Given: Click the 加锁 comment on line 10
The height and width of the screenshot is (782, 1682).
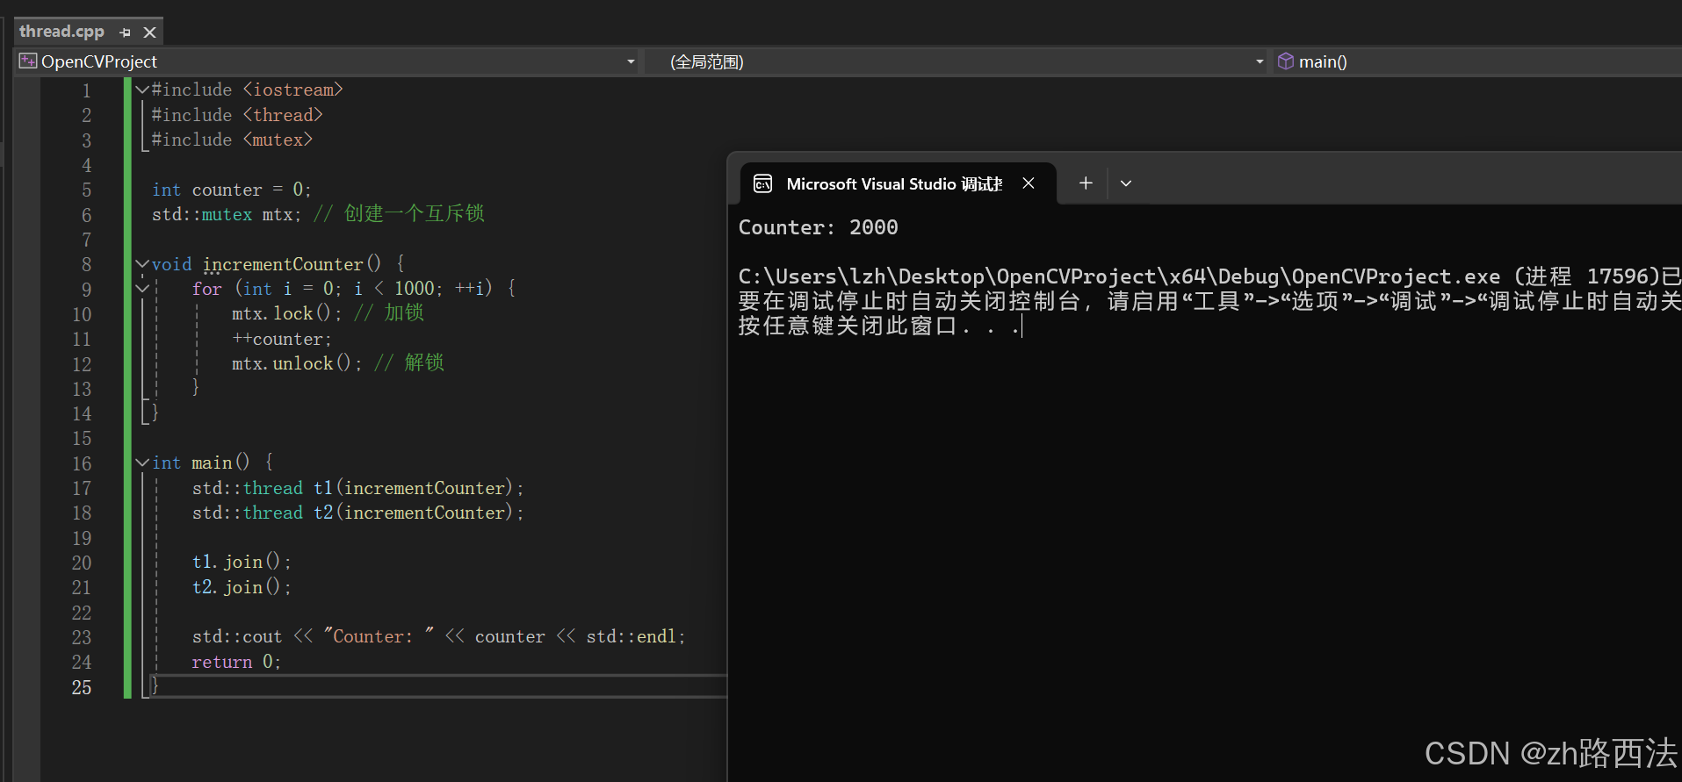Looking at the screenshot, I should [x=389, y=313].
